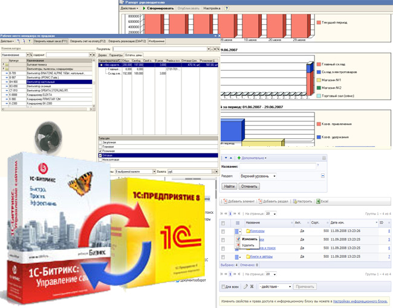Open row actions menu for Книги и авторы
The image size is (393, 308).
coord(238,257)
